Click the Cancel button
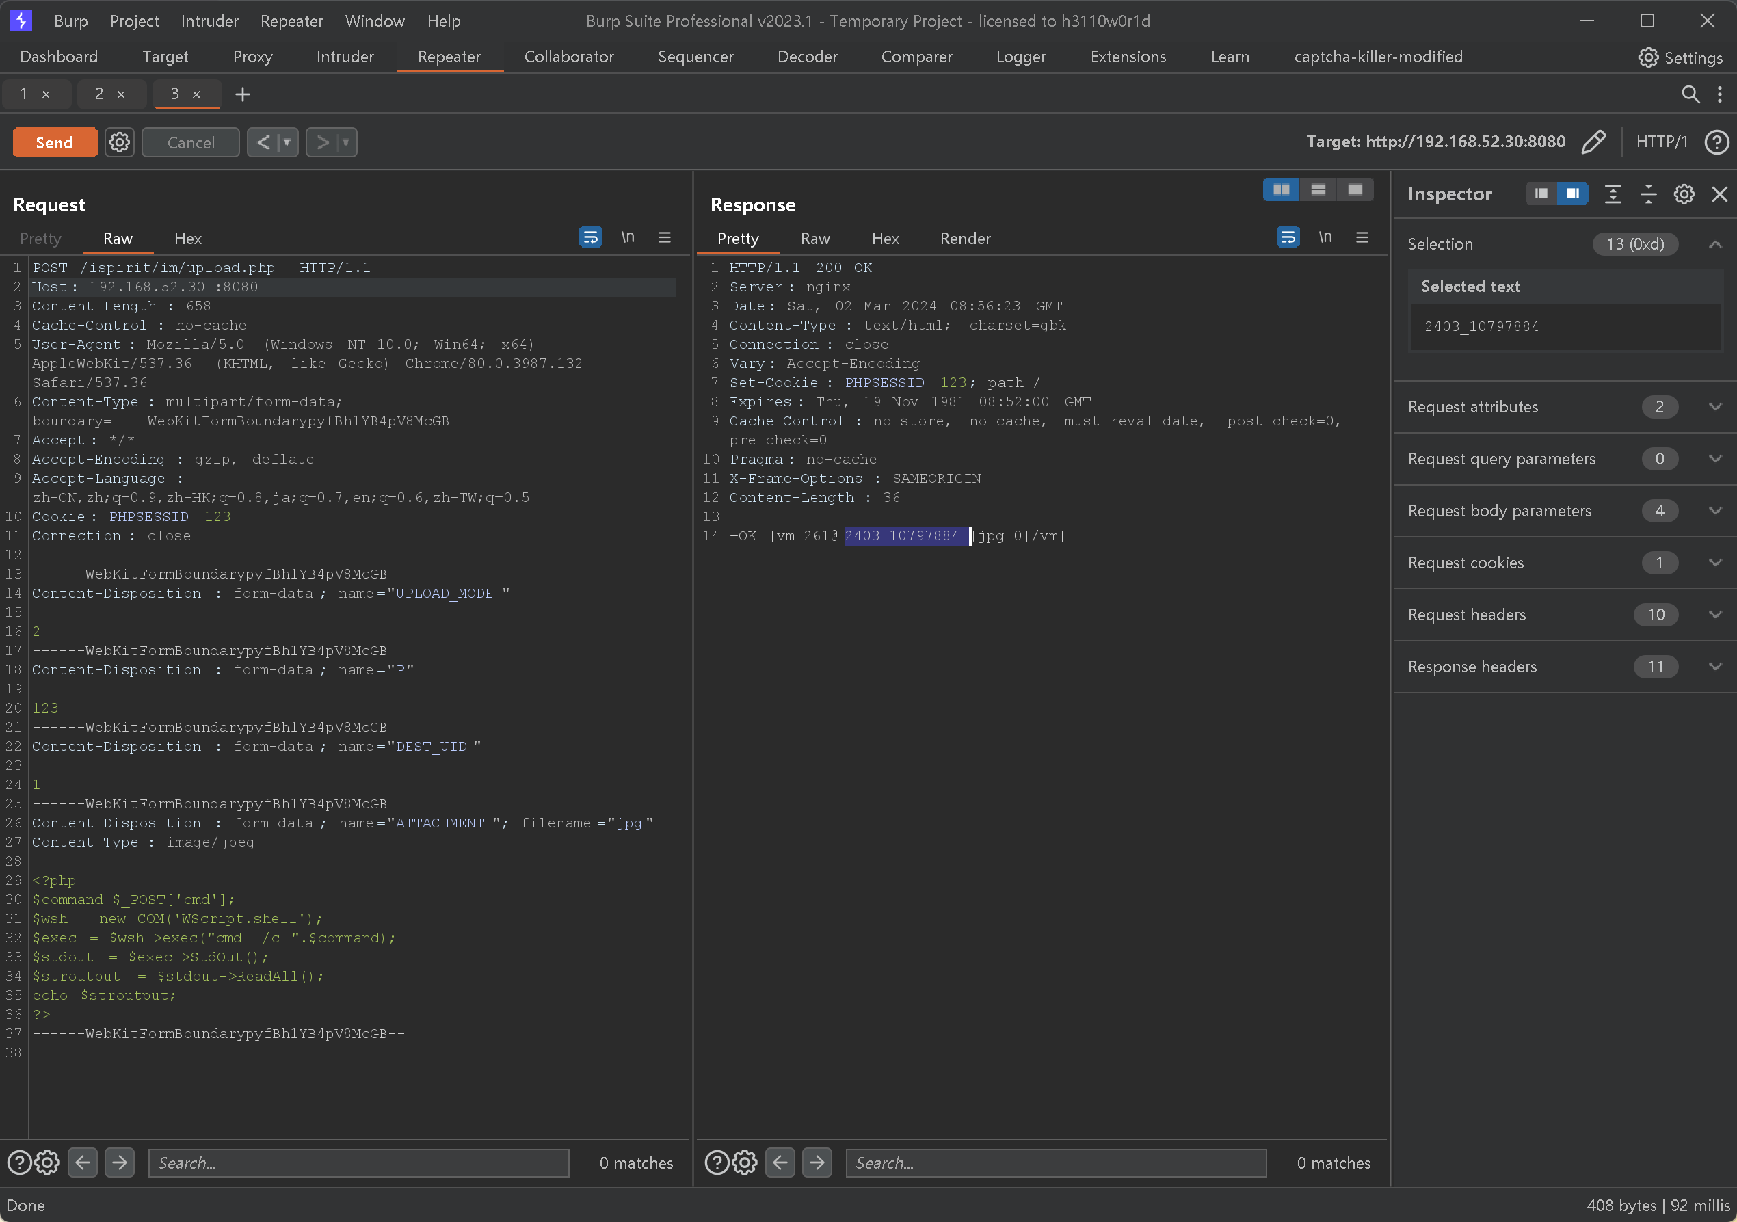Image resolution: width=1737 pixels, height=1222 pixels. point(191,142)
